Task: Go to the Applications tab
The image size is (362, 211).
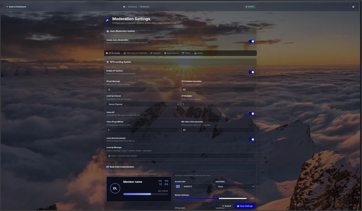Action: (171, 53)
